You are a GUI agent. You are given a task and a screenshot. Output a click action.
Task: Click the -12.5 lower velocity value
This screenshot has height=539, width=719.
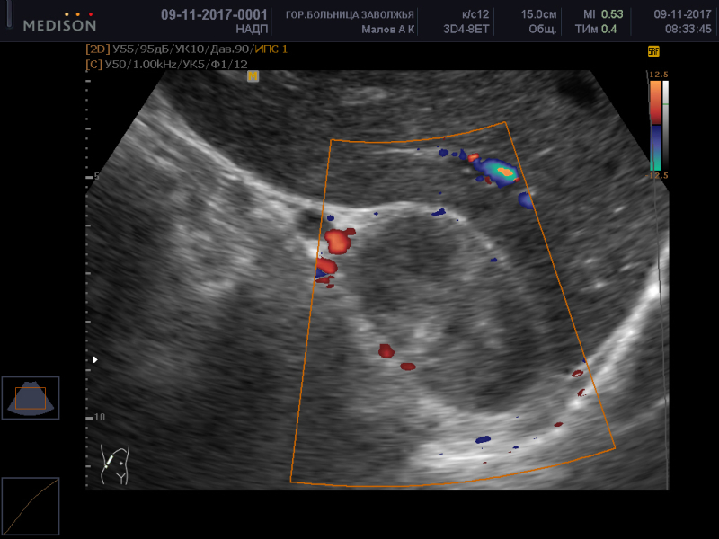(657, 175)
